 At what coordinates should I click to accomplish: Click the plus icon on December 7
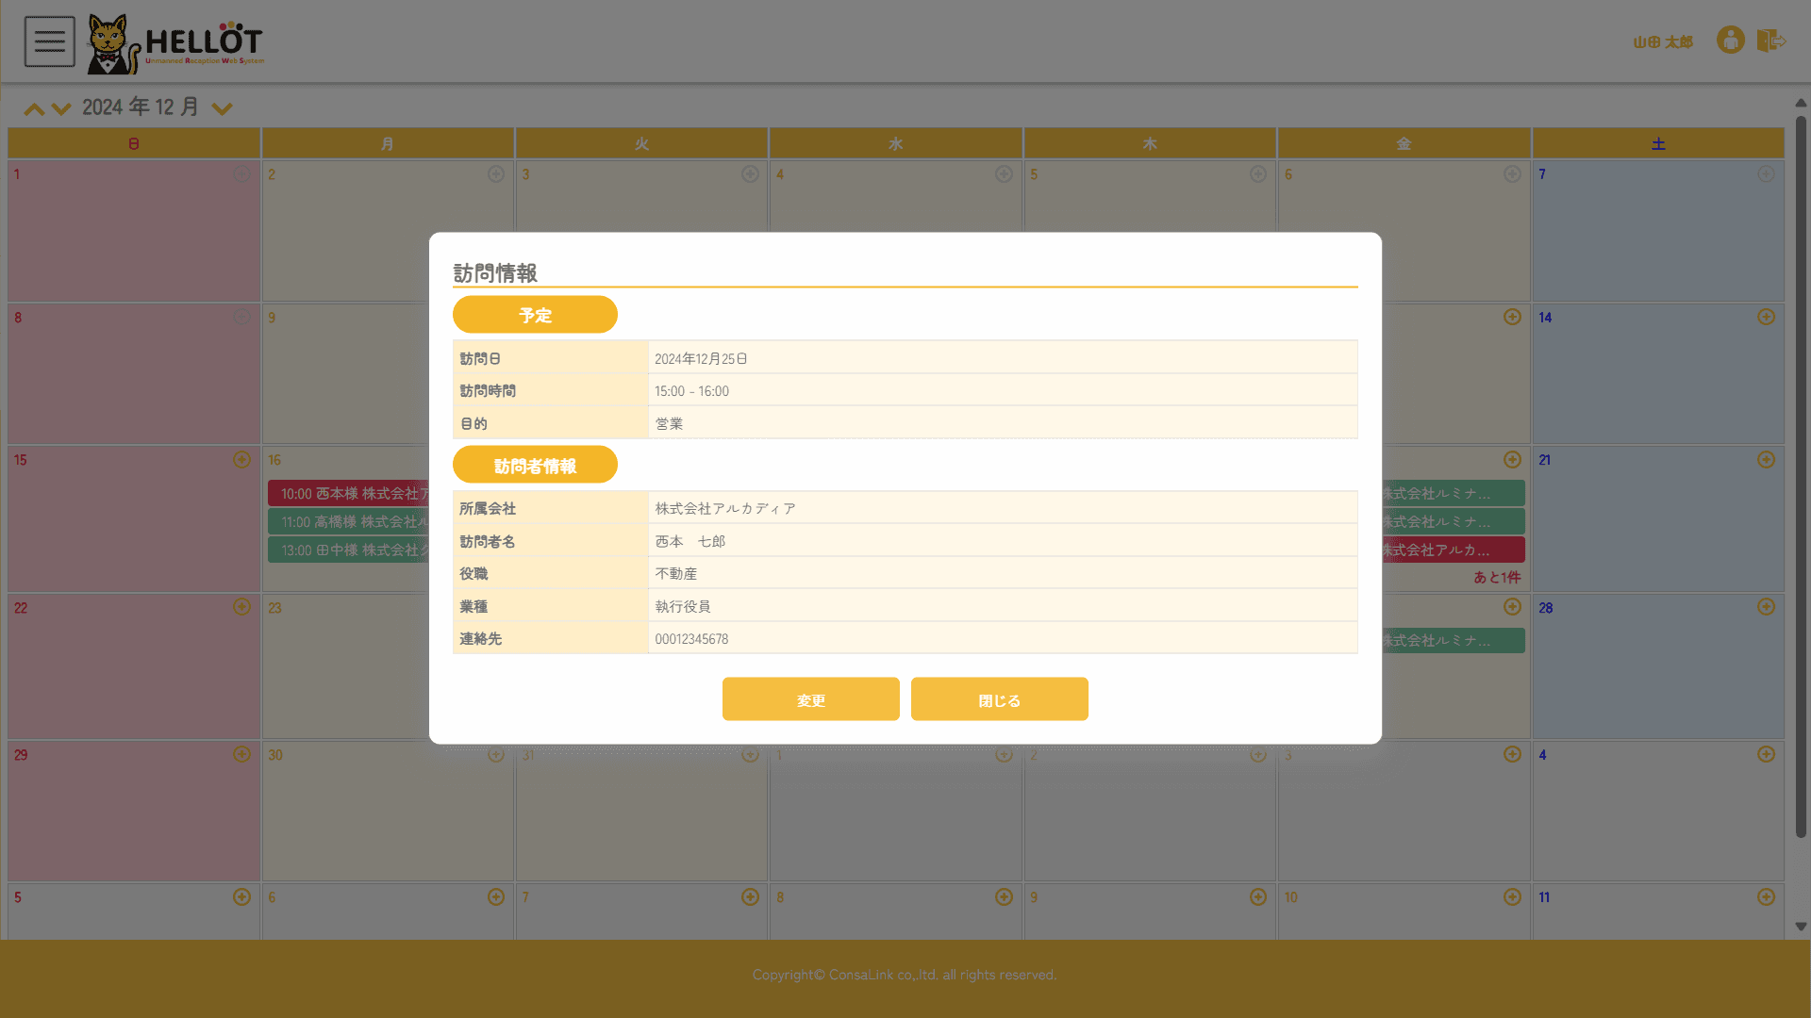(x=1766, y=174)
